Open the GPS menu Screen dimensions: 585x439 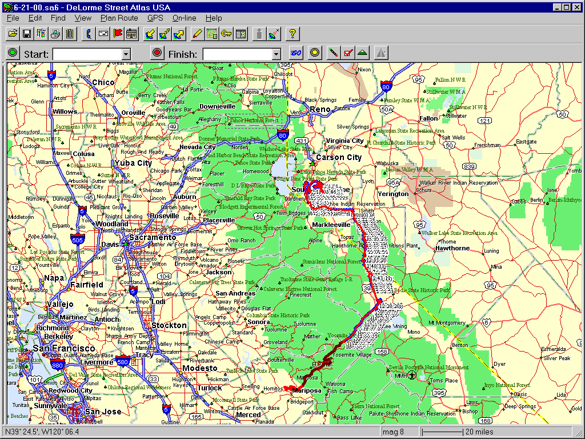pos(155,18)
